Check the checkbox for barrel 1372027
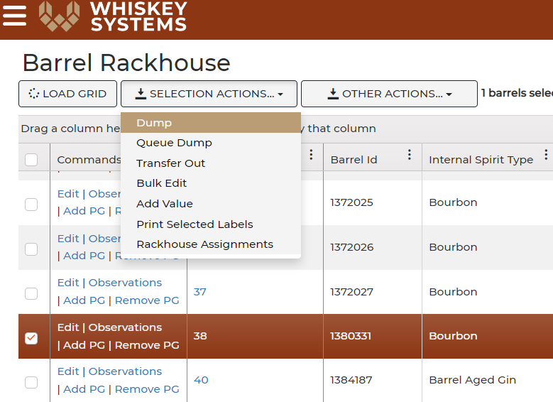553x402 pixels. click(31, 293)
